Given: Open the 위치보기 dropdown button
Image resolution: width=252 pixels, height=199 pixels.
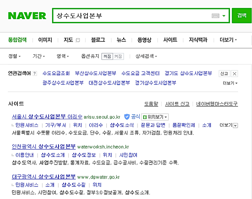Looking at the screenshot, I should (x=155, y=117).
